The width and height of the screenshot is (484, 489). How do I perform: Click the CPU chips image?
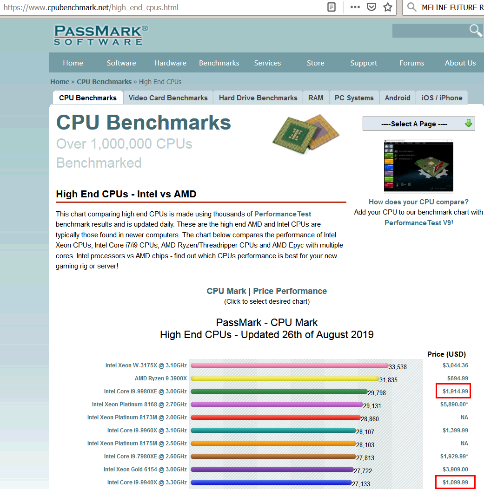coord(305,133)
